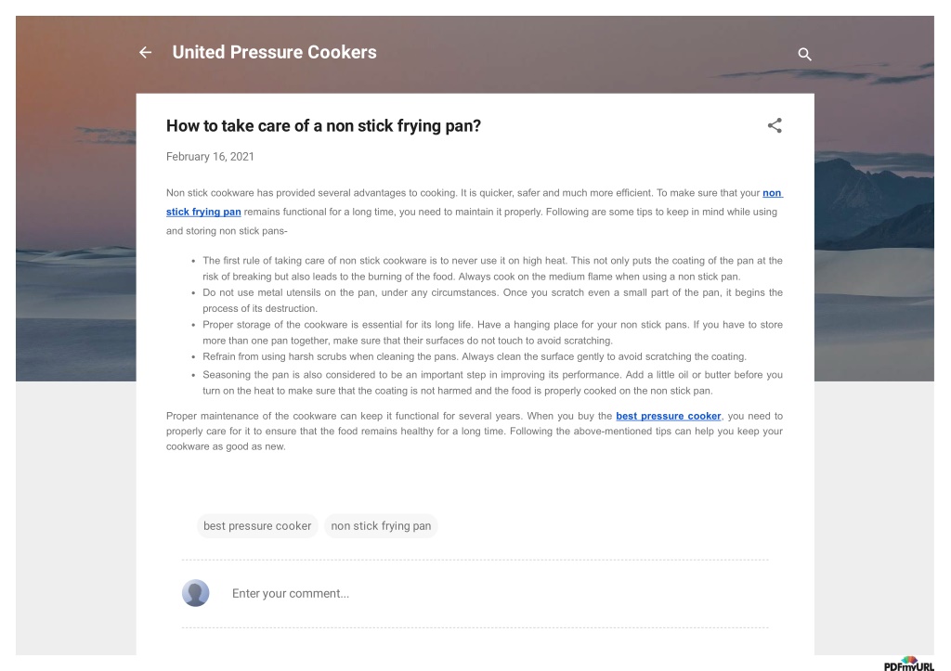The height and width of the screenshot is (671, 951).
Task: Click the closing "Proper maintenance" paragraph
Action: 475,431
